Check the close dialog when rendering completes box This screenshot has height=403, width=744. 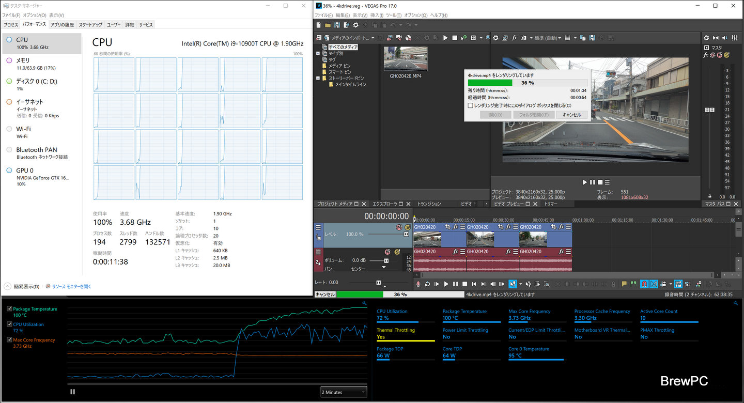tap(470, 105)
